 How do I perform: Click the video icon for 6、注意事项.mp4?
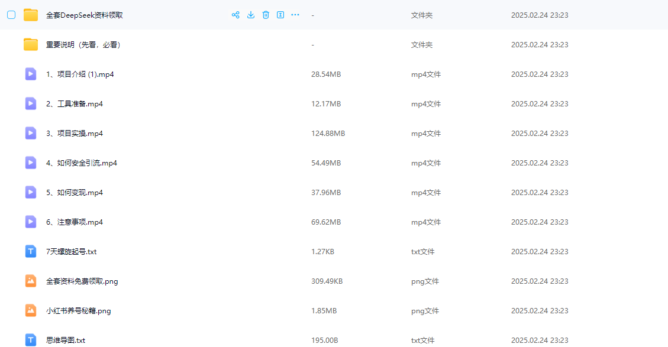31,222
